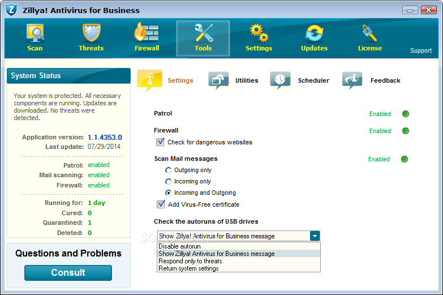443x295 pixels.
Task: Click the application version 1.1.4353.0
Action: pos(105,137)
